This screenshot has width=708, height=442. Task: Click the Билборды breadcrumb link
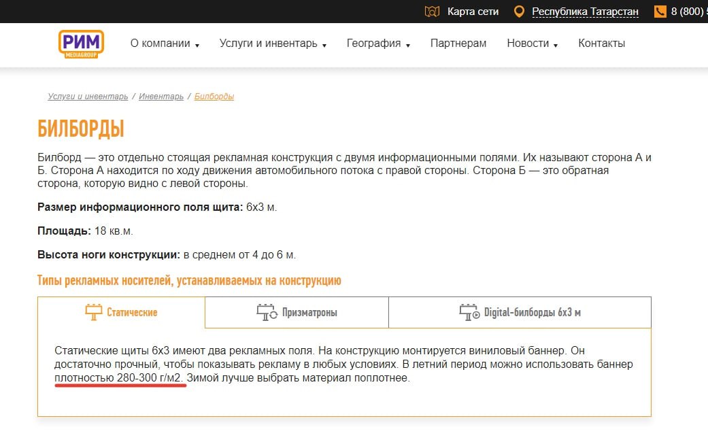214,96
